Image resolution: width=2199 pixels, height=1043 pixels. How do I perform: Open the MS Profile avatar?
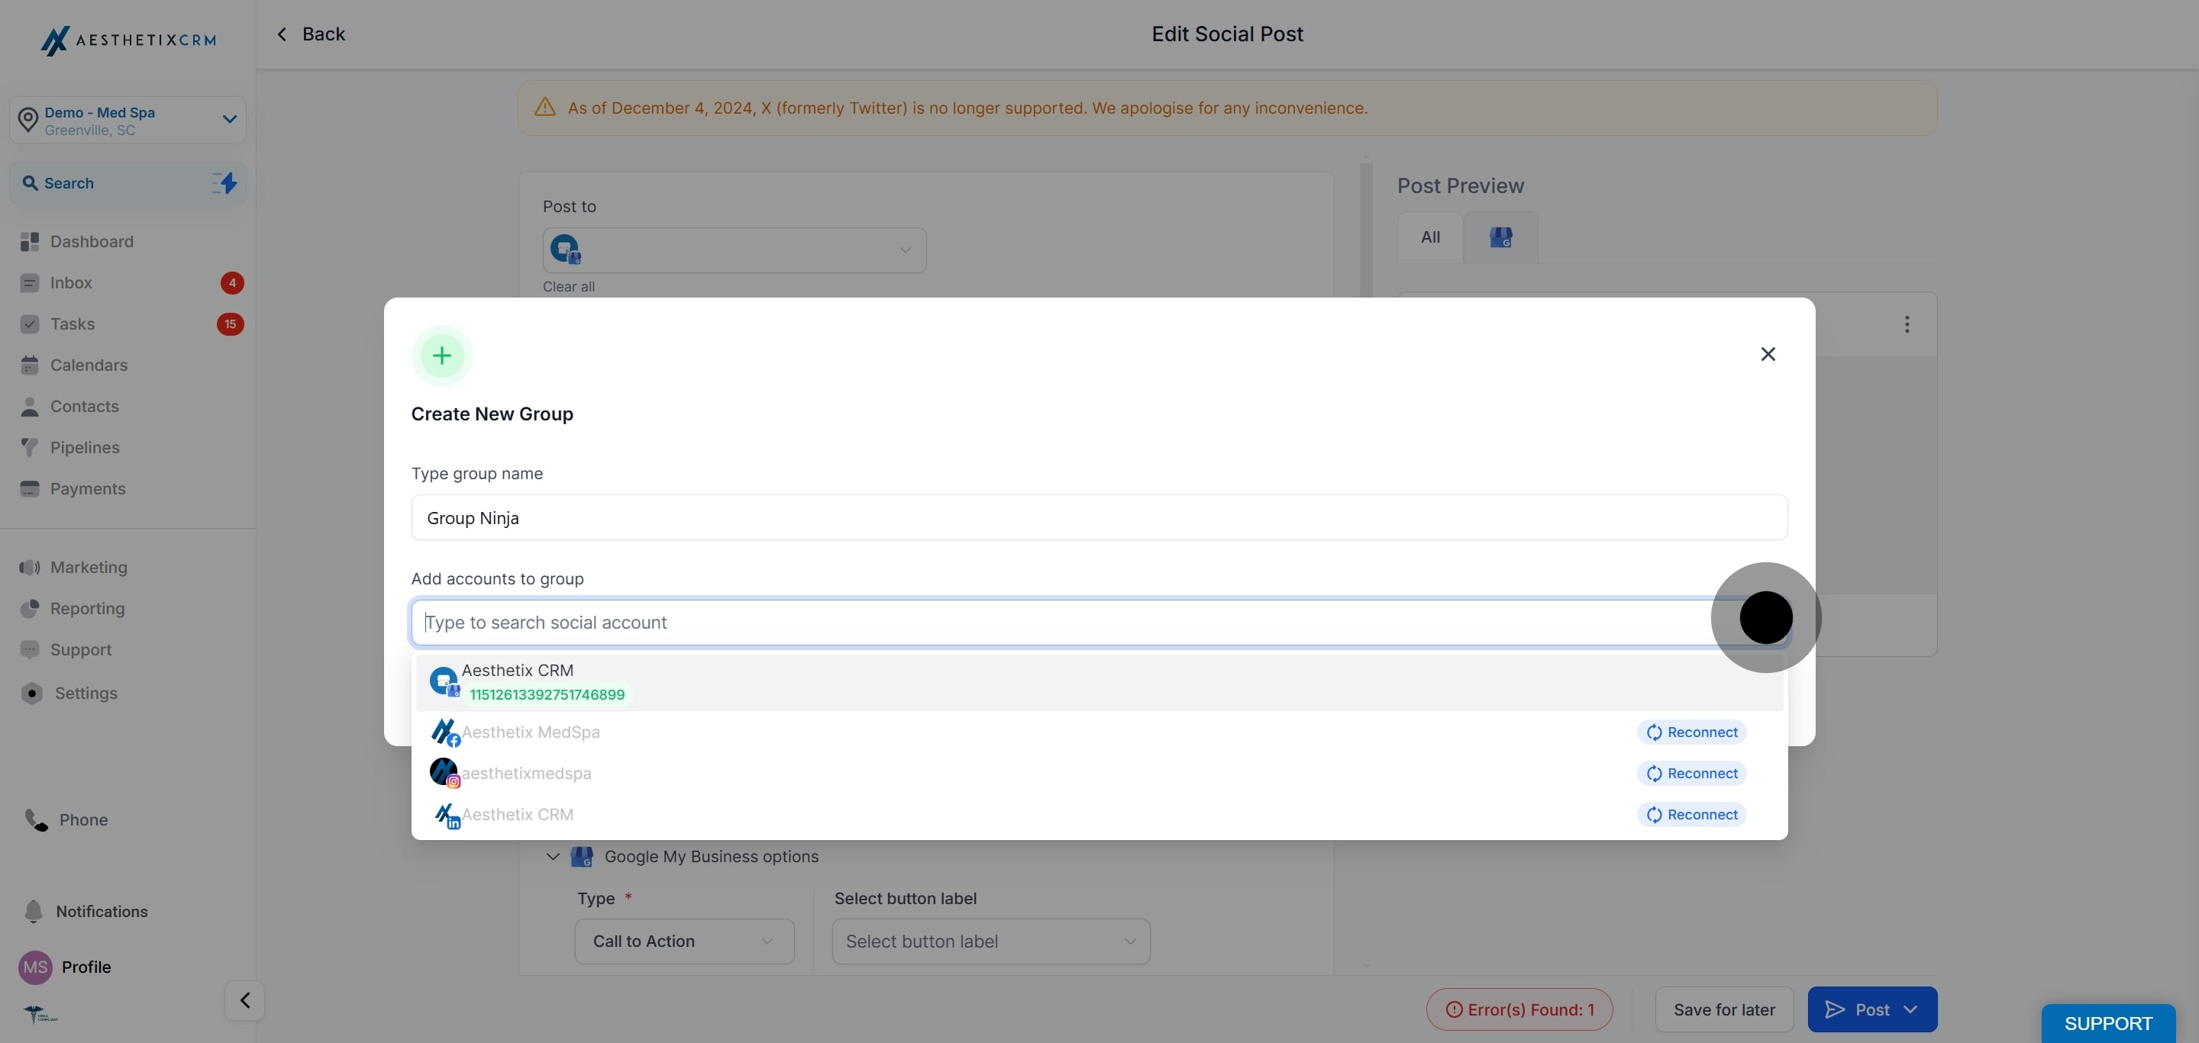[x=35, y=967]
